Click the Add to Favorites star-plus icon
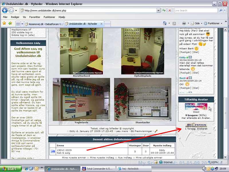The height and width of the screenshot is (172, 229). pyautogui.click(x=10, y=23)
